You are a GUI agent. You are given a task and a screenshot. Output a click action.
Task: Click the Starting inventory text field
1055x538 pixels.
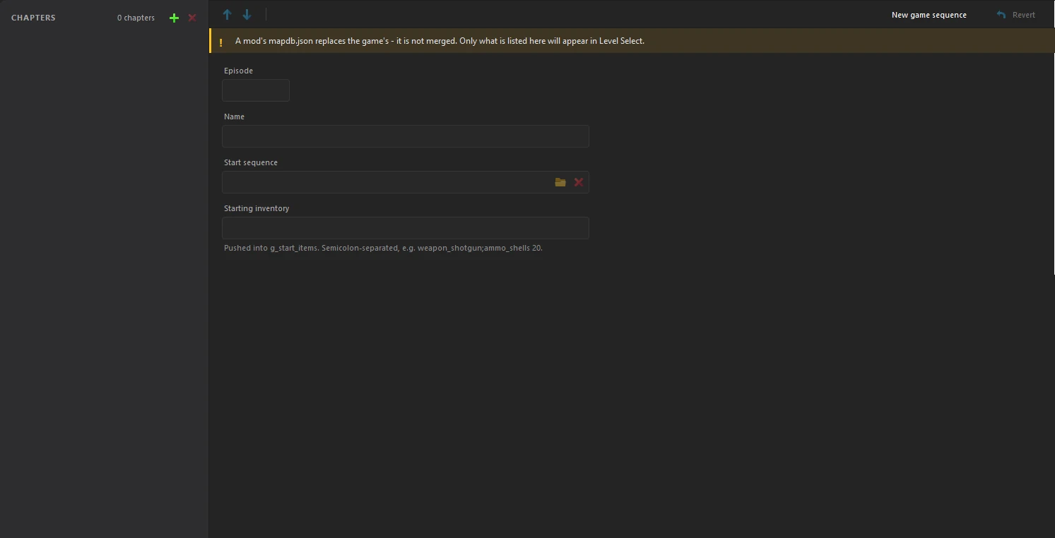point(406,228)
